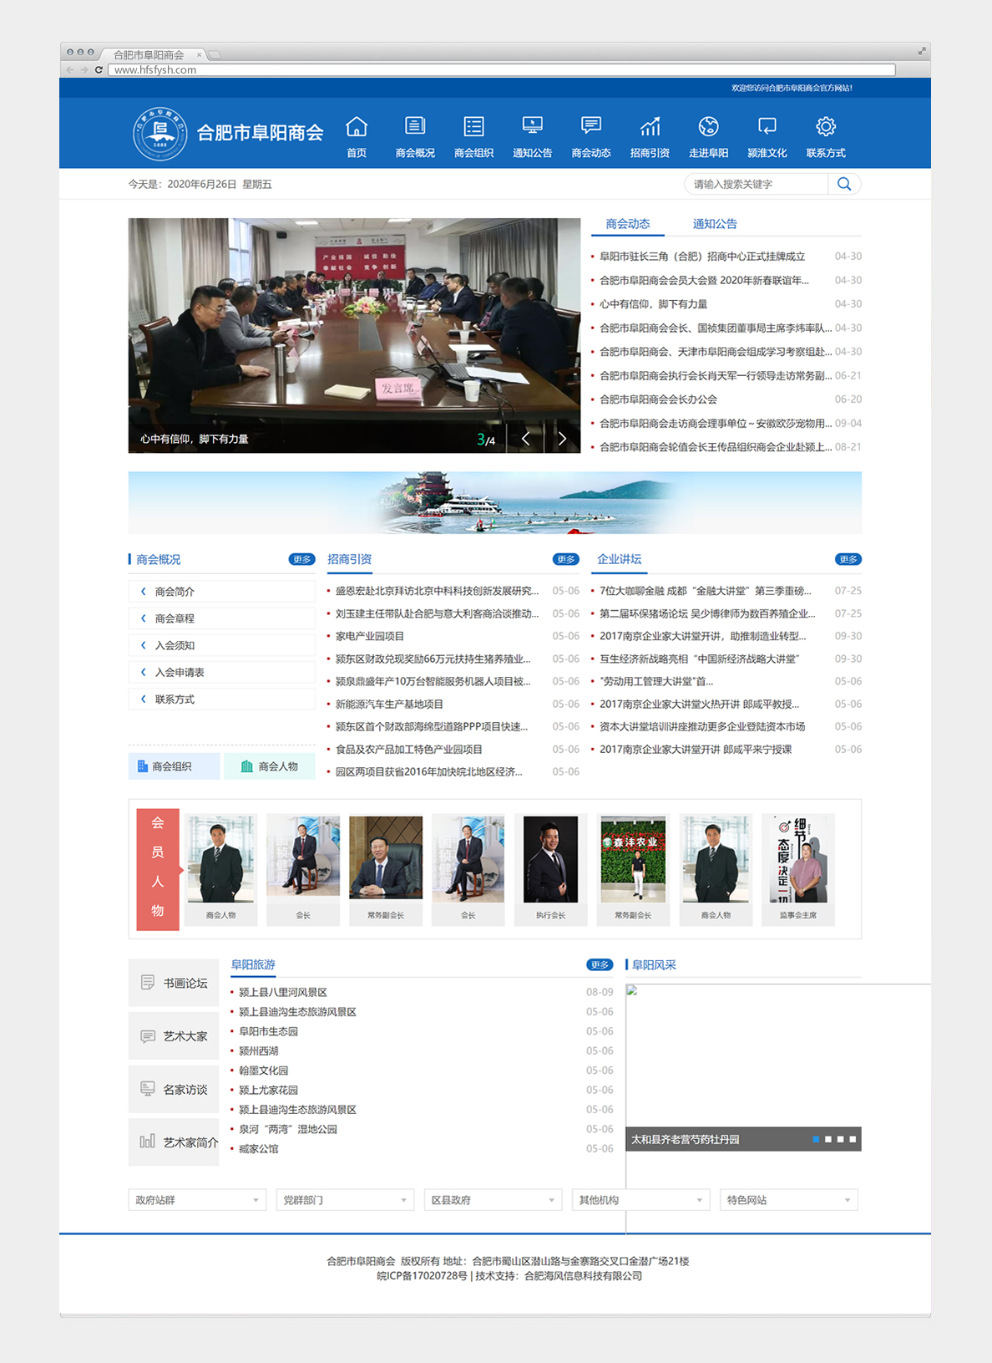This screenshot has height=1363, width=992.
Task: Click the 请输入搜索关键字 search field
Action: point(756,184)
